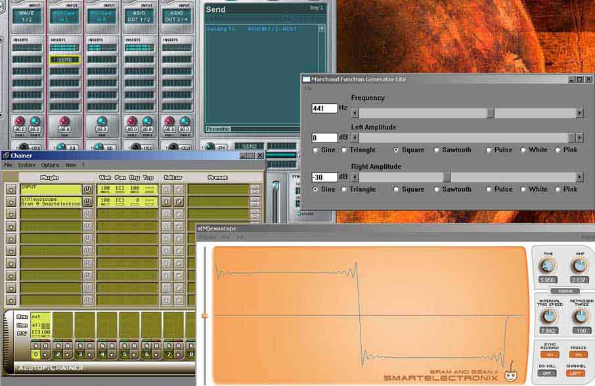
Task: Click the AMP knob in s(M)exoscope
Action: (579, 266)
